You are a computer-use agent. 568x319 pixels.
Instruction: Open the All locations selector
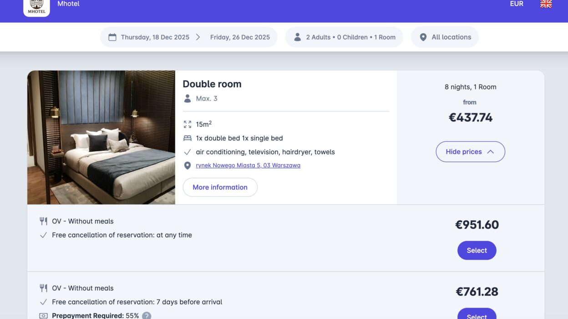(445, 37)
